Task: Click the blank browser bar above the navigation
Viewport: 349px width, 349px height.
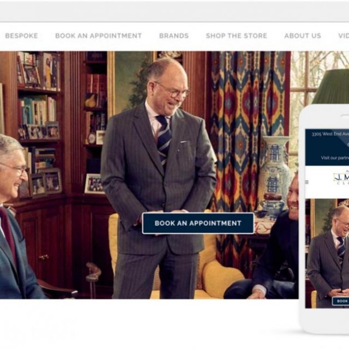Action: (x=174, y=11)
